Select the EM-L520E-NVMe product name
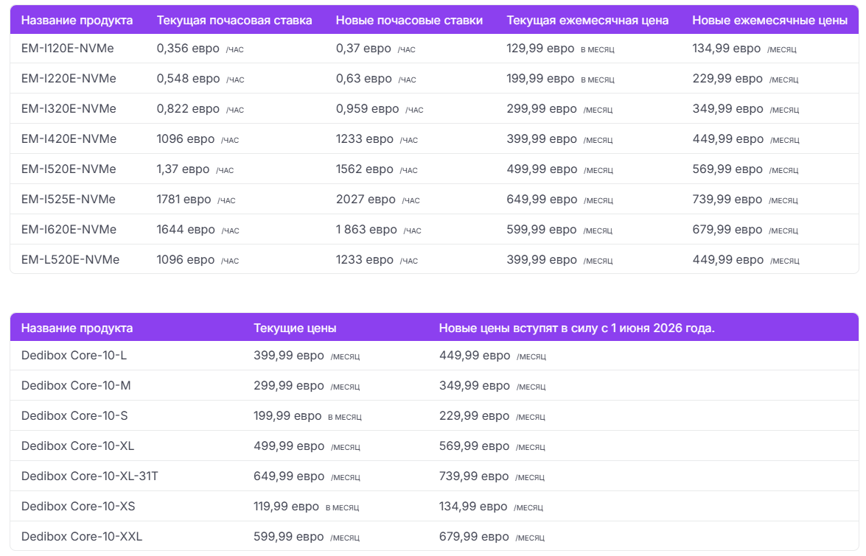 tap(70, 260)
